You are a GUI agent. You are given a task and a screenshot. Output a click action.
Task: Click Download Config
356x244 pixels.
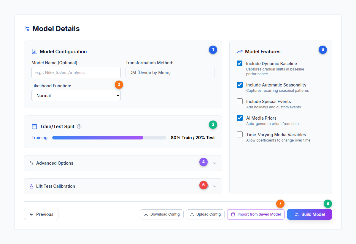click(162, 214)
